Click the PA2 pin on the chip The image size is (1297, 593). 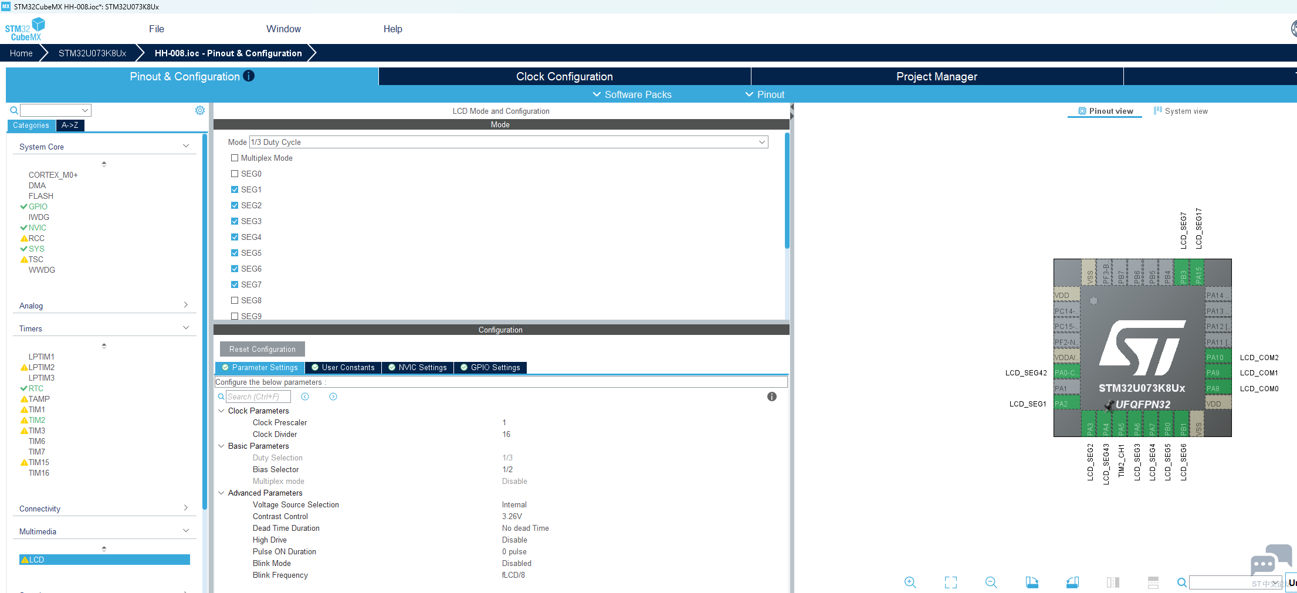tap(1066, 404)
